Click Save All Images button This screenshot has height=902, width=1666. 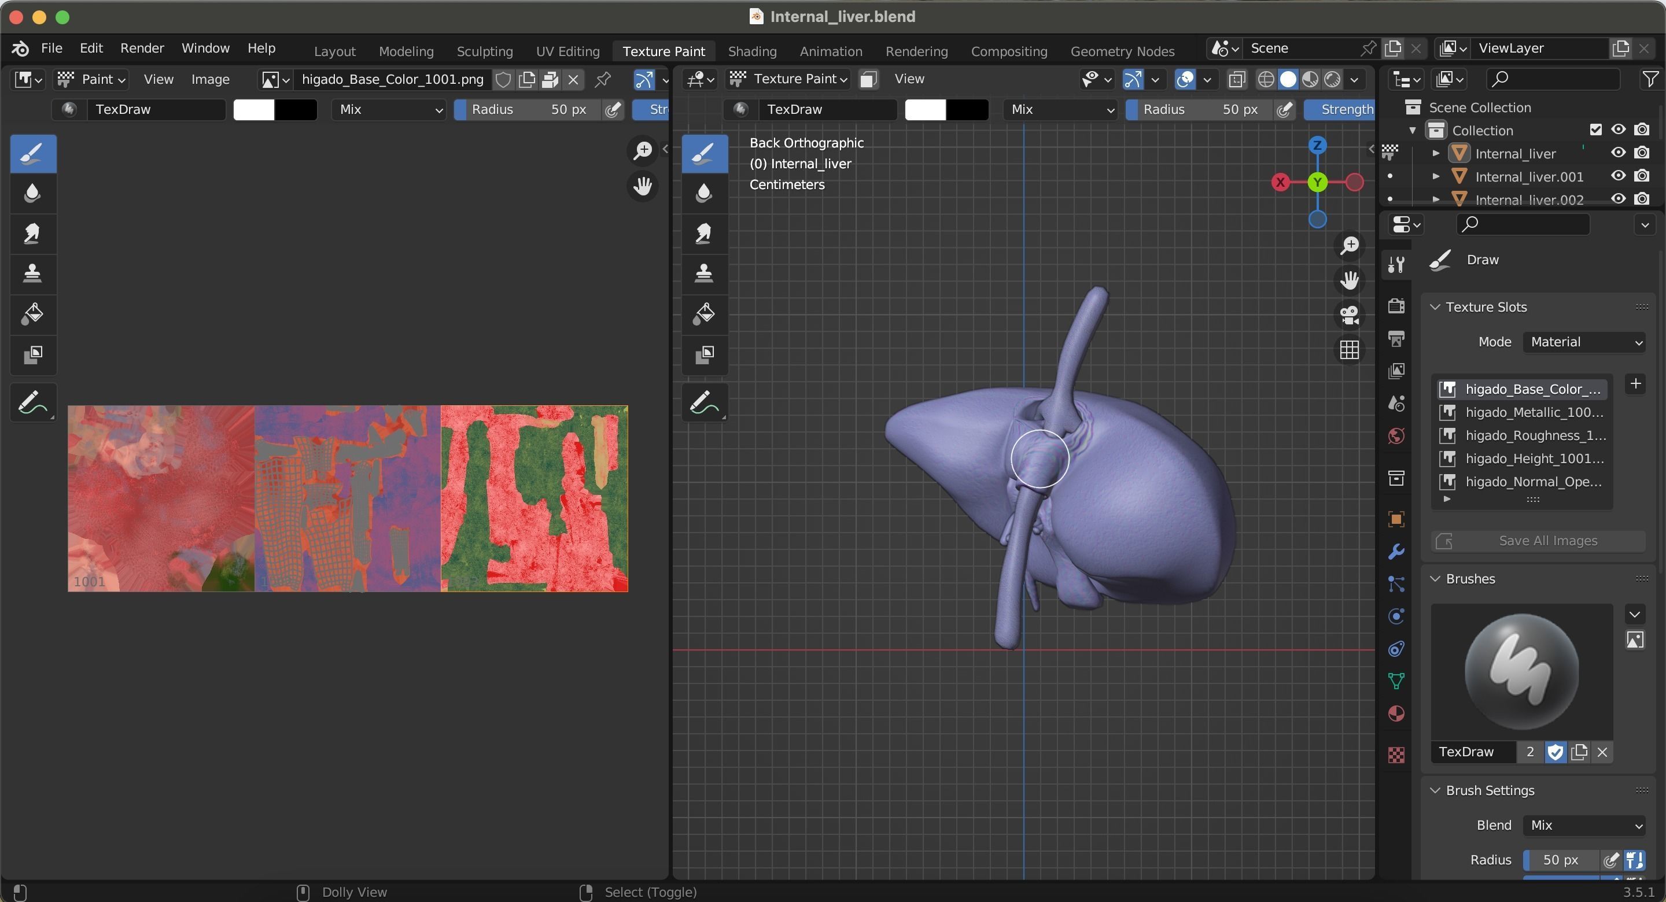pos(1539,541)
